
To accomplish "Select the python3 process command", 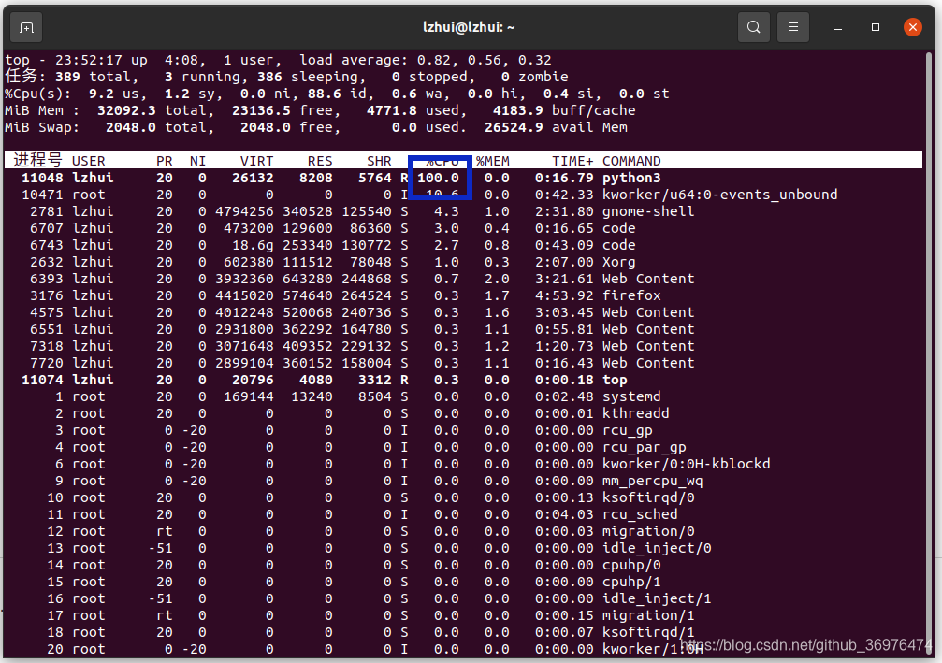I will pyautogui.click(x=631, y=178).
